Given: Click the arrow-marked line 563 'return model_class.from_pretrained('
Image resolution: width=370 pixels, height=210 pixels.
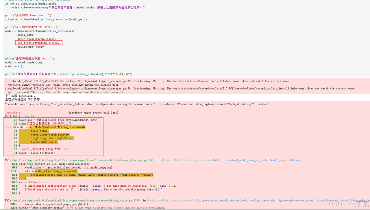Looking at the screenshot, I should 42,171.
